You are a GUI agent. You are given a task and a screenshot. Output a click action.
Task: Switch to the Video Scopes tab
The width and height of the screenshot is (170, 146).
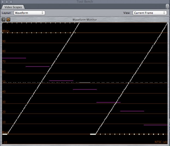tap(13, 7)
